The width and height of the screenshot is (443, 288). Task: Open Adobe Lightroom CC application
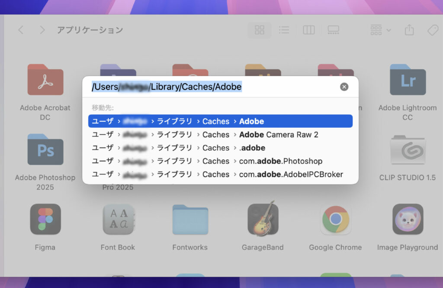pyautogui.click(x=407, y=80)
